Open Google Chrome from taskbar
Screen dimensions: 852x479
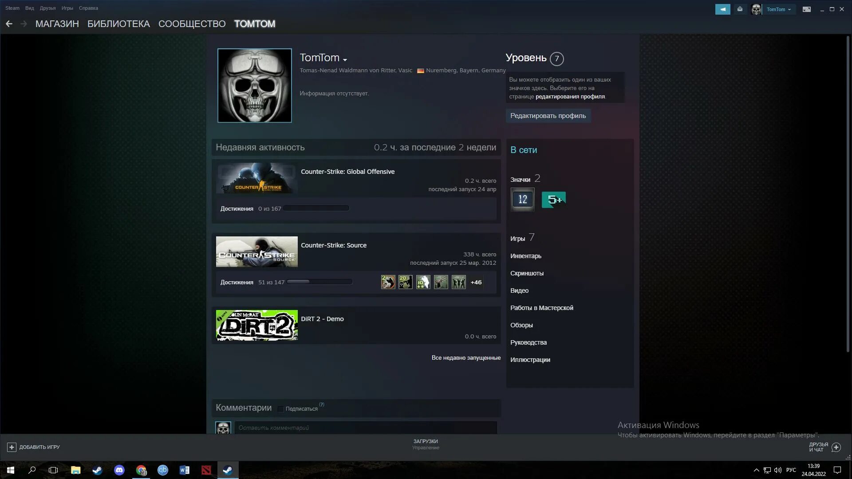tap(141, 470)
